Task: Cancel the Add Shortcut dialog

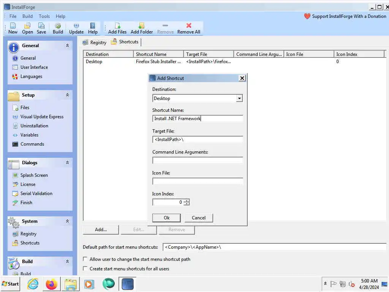Action: (x=198, y=218)
